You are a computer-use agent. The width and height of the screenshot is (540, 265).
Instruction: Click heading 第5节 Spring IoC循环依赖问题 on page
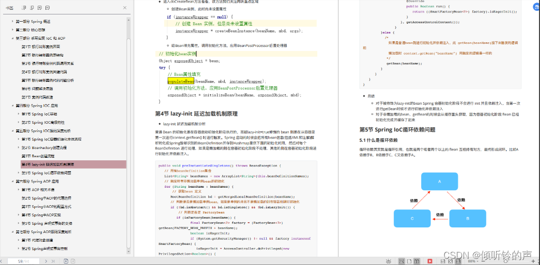tap(397, 129)
